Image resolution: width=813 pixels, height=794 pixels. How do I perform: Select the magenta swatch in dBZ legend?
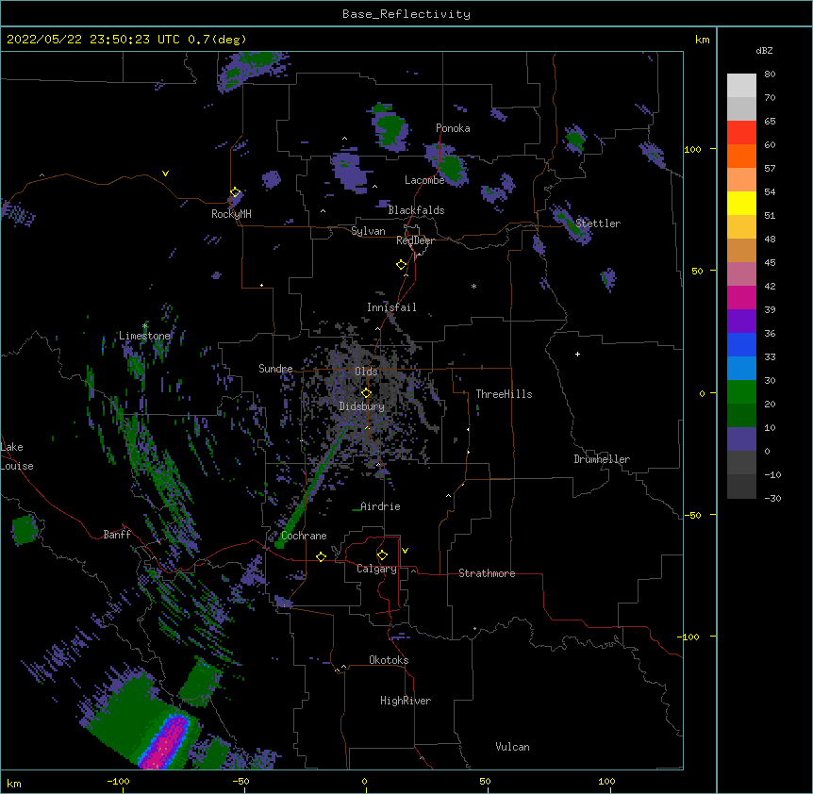coord(741,297)
